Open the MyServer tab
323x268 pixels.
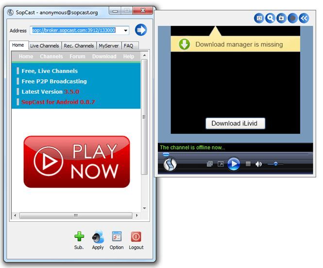pos(109,46)
